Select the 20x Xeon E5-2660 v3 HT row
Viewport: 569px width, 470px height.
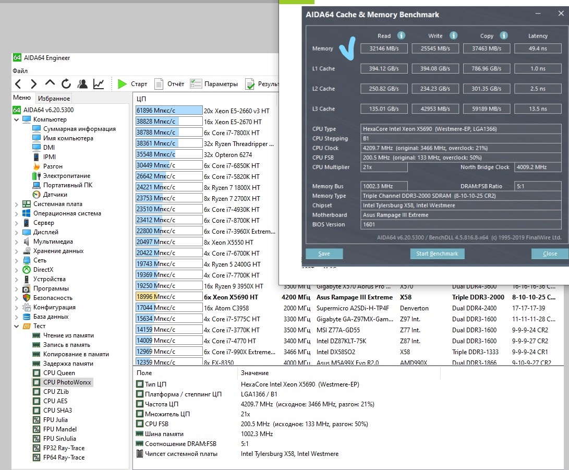[x=206, y=111]
